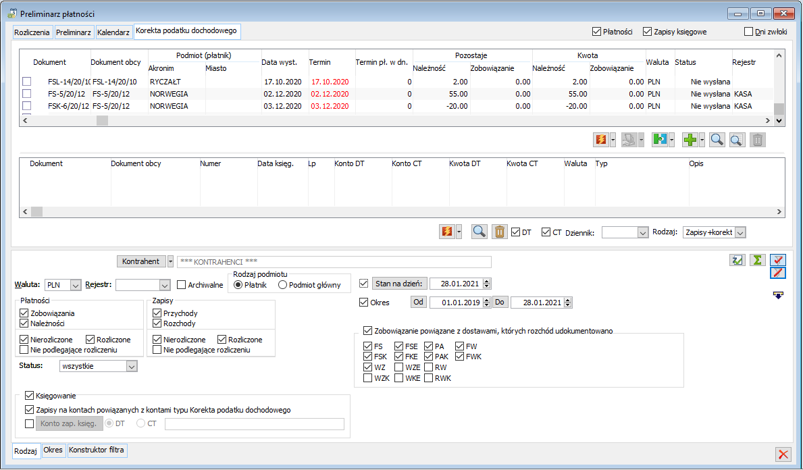Open the lightning button dropdown arrow in payments toolbar
This screenshot has height=470, width=803.
[x=613, y=140]
